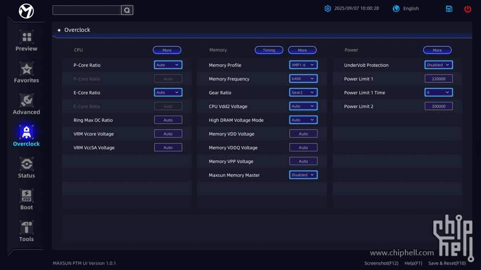Click the date and time clock icon
This screenshot has width=481, height=270.
[328, 8]
